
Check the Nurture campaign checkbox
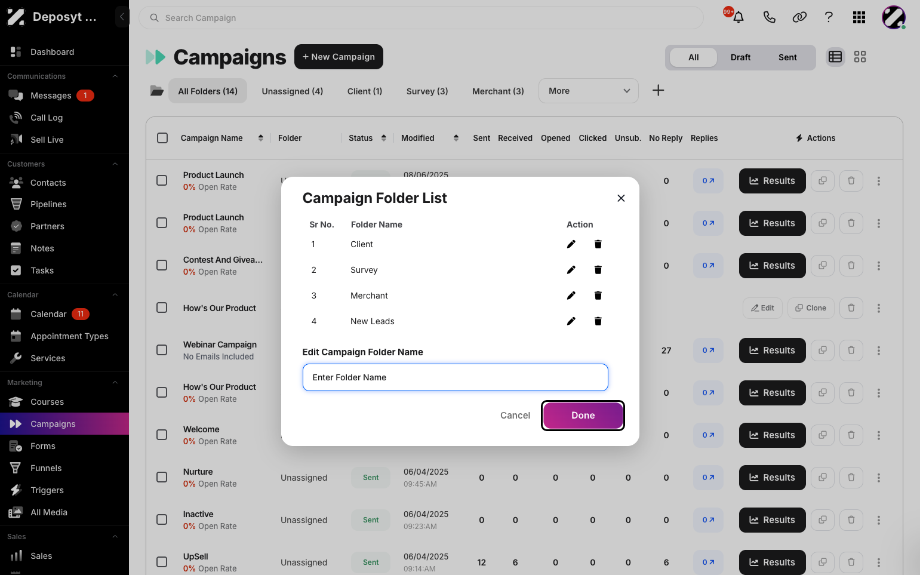pyautogui.click(x=162, y=477)
